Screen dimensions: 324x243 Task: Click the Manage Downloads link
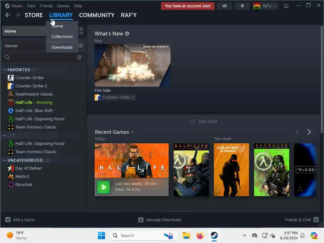coord(164,220)
